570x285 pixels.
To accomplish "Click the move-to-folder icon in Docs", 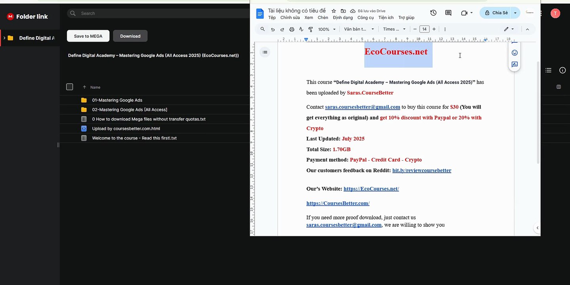I will 343,11.
